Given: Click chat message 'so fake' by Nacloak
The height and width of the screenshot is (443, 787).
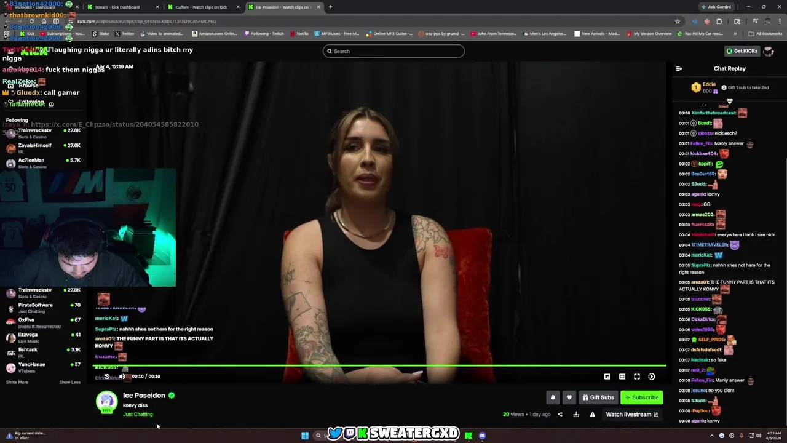Looking at the screenshot, I should tap(718, 360).
